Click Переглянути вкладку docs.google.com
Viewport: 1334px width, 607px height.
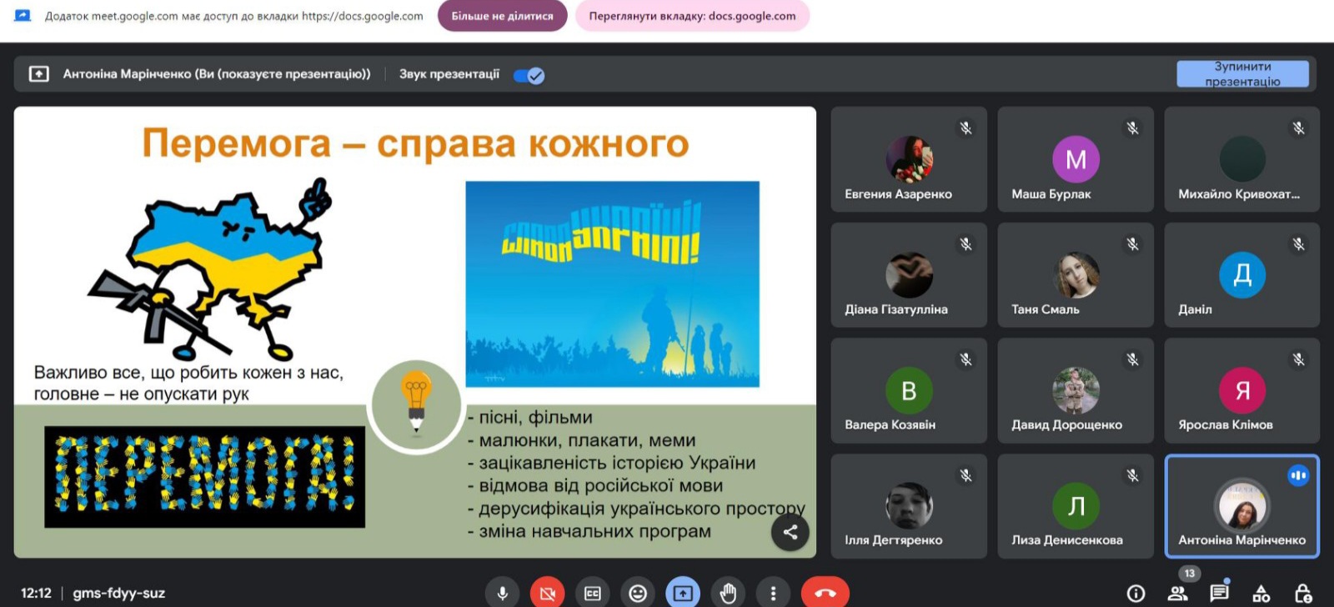click(x=692, y=16)
